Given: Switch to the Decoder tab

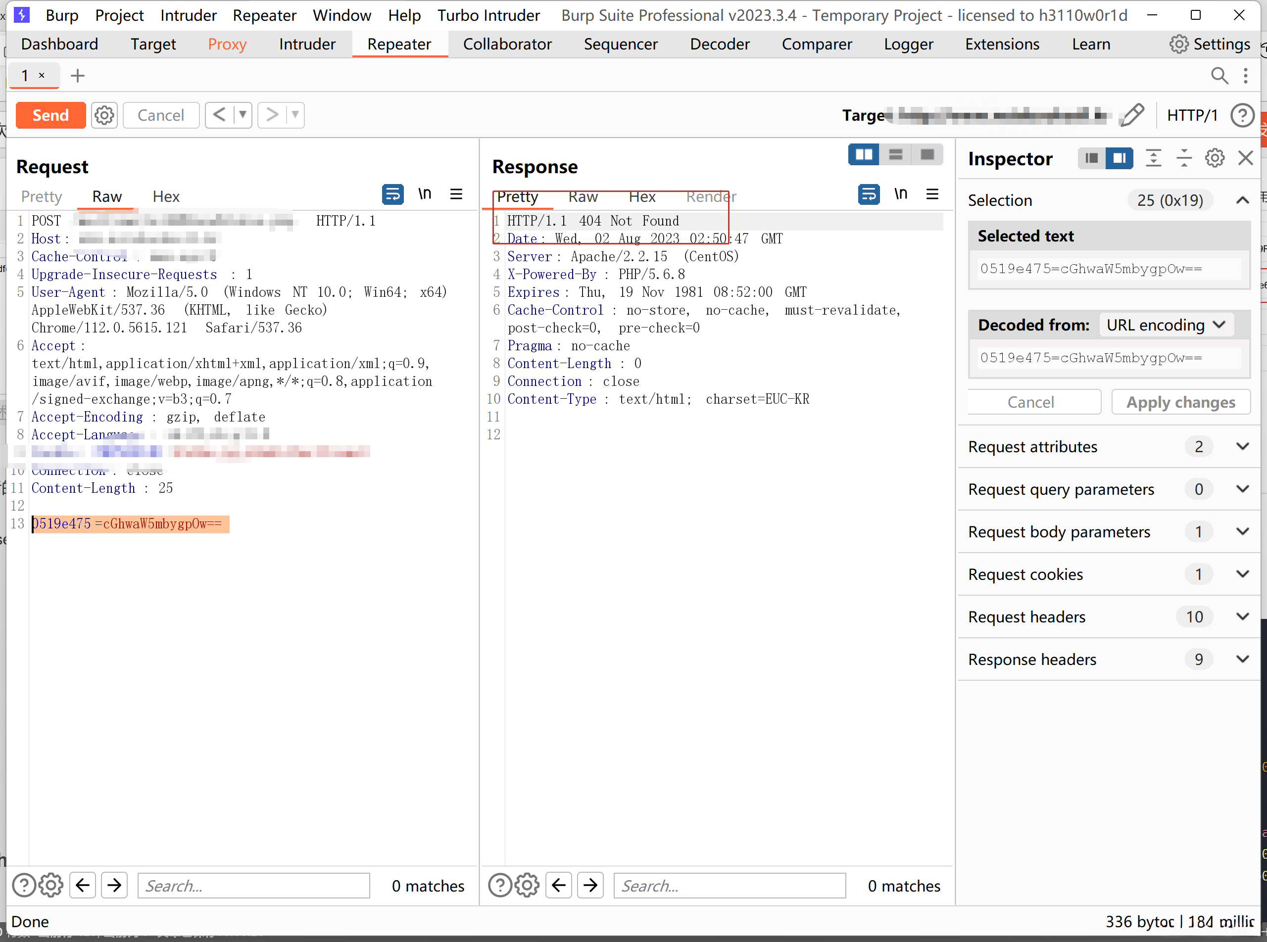Looking at the screenshot, I should point(719,44).
